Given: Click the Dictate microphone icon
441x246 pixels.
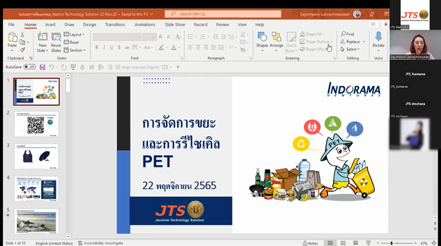Looking at the screenshot, I should (378, 37).
